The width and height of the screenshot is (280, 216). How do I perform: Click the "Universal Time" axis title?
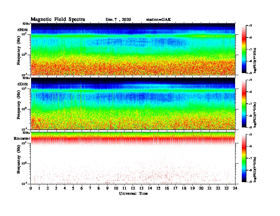click(133, 193)
